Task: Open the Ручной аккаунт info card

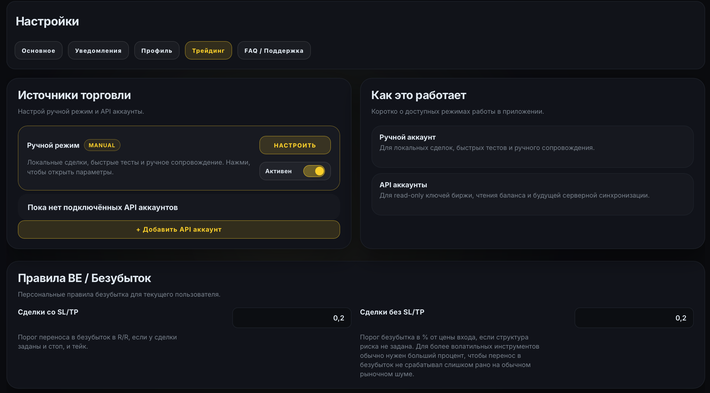Action: click(532, 147)
